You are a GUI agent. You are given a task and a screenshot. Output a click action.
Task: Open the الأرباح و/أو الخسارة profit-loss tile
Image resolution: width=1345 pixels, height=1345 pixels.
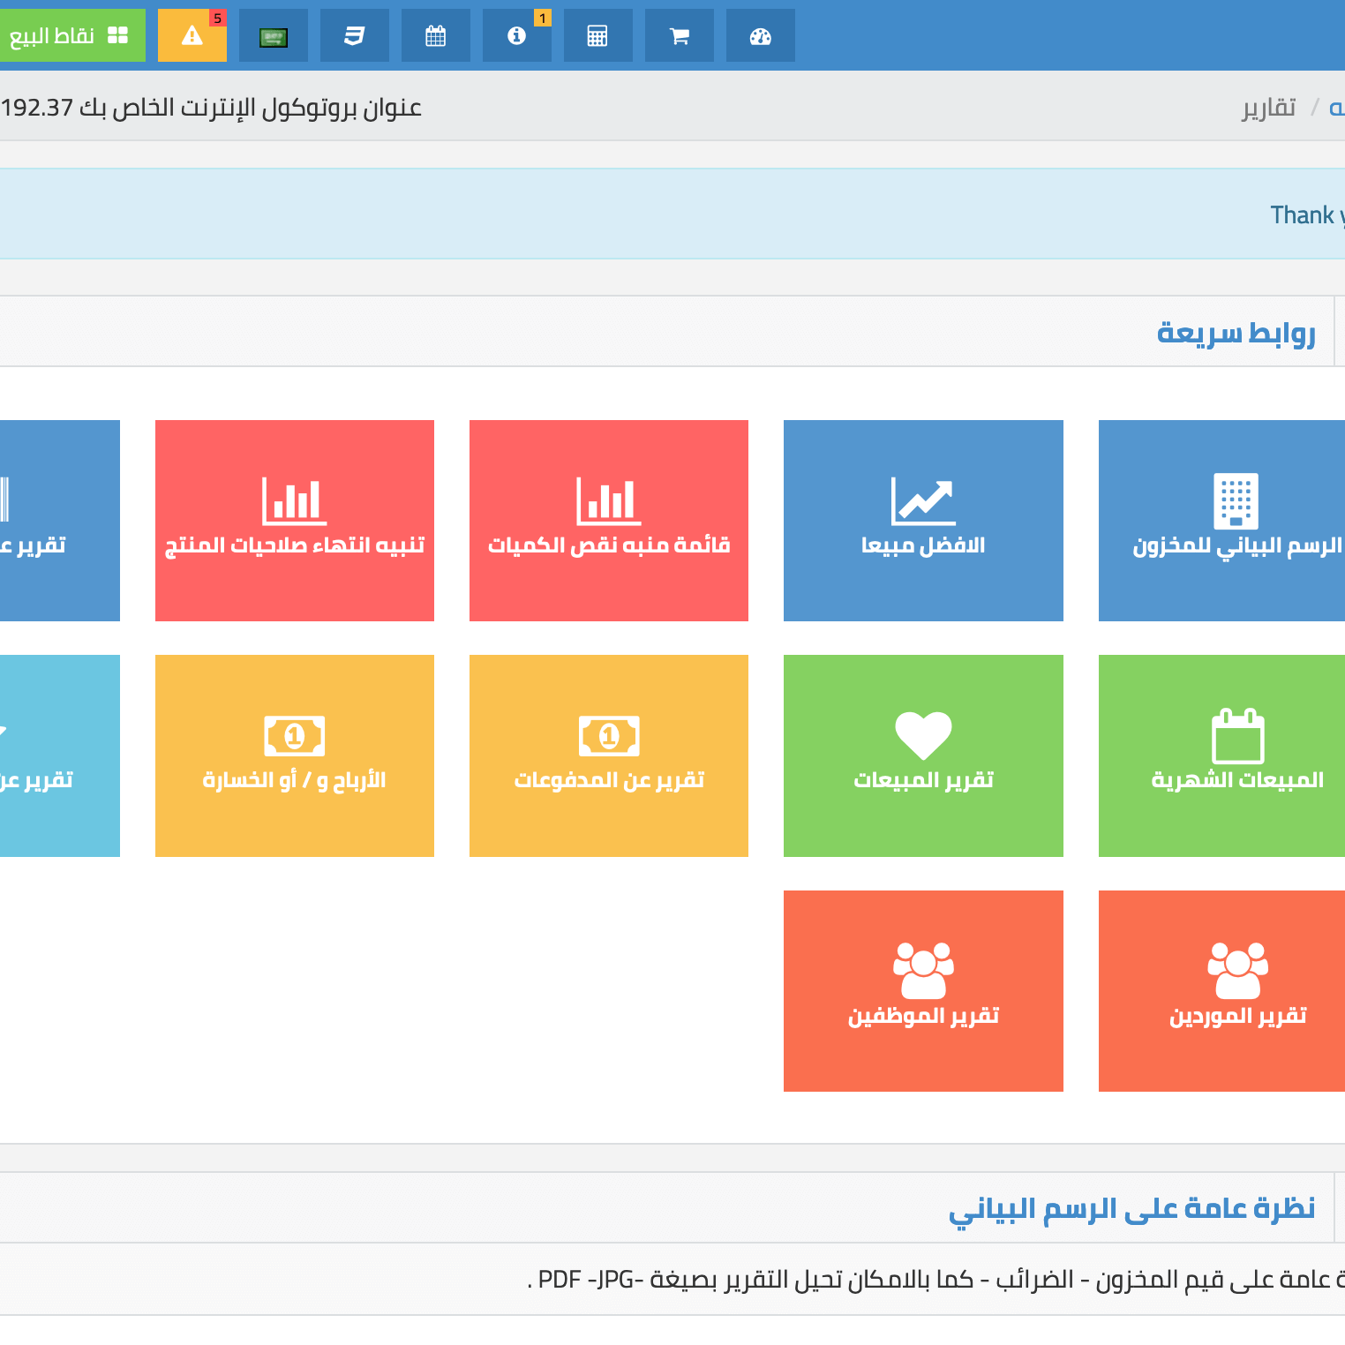[x=295, y=755]
